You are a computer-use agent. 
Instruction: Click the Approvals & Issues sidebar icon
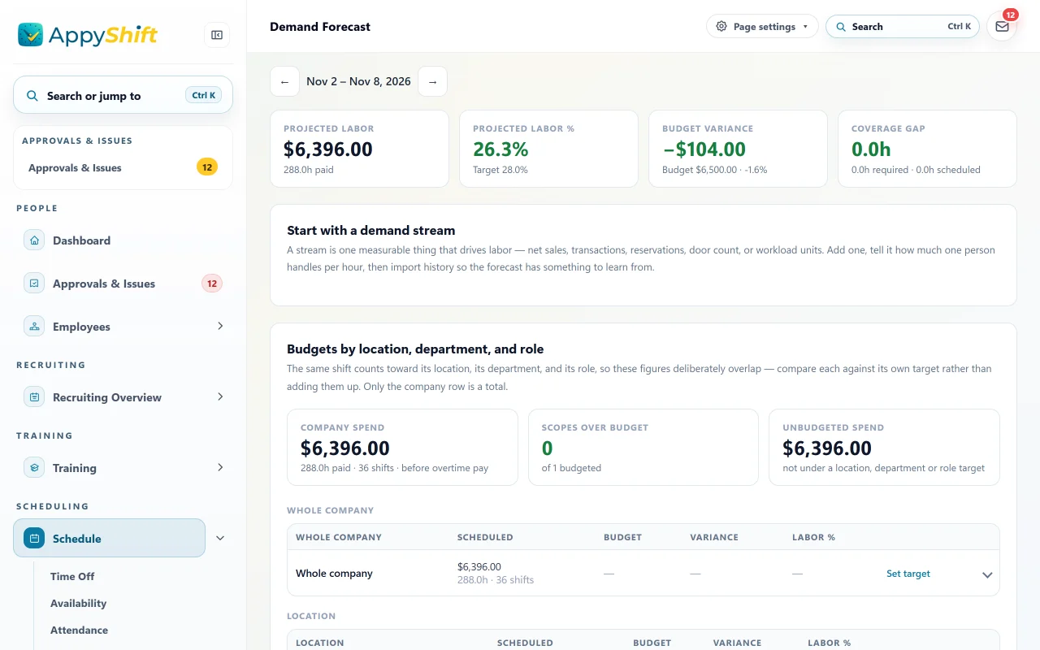34,284
